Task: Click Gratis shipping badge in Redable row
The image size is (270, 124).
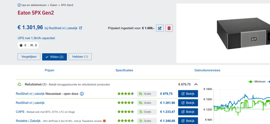Action: pos(147,121)
